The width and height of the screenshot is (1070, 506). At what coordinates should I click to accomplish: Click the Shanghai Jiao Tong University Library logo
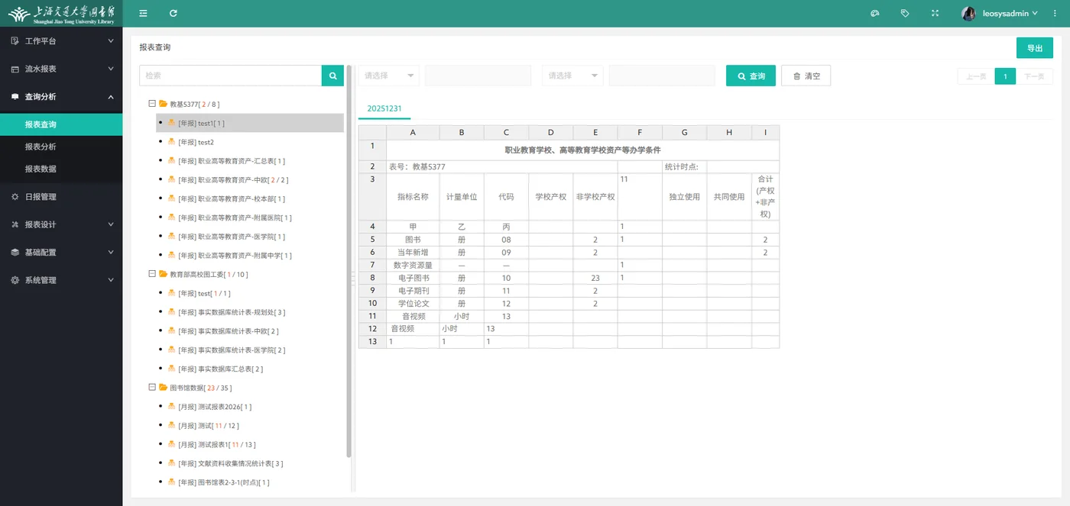61,14
